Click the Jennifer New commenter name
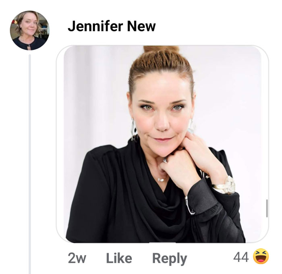The width and height of the screenshot is (282, 274). tap(112, 26)
